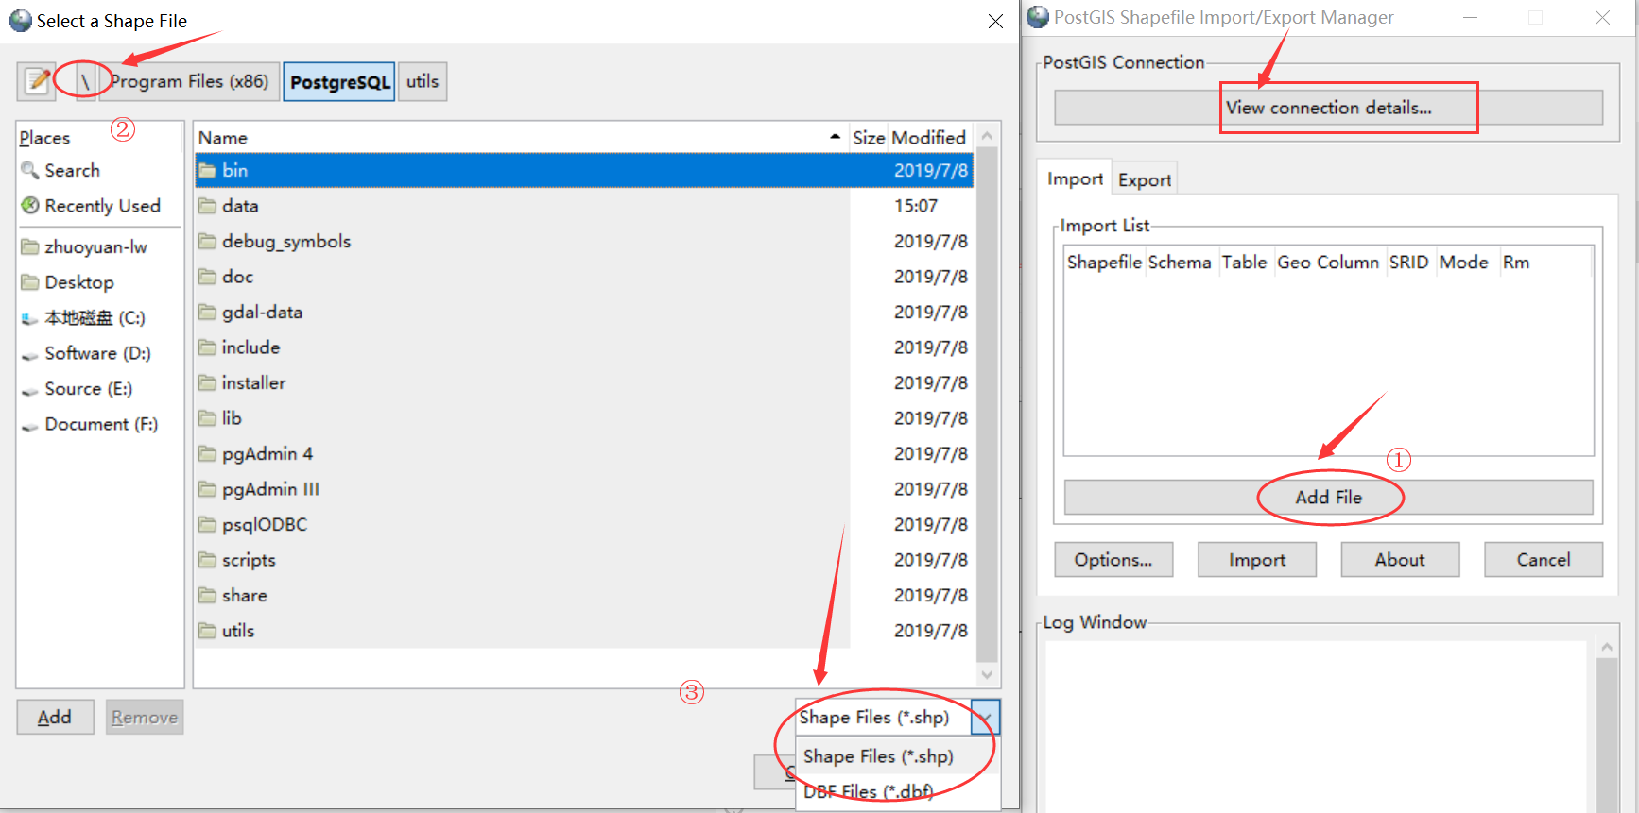Select the debug_symbols folder
This screenshot has width=1639, height=813.
coord(584,242)
